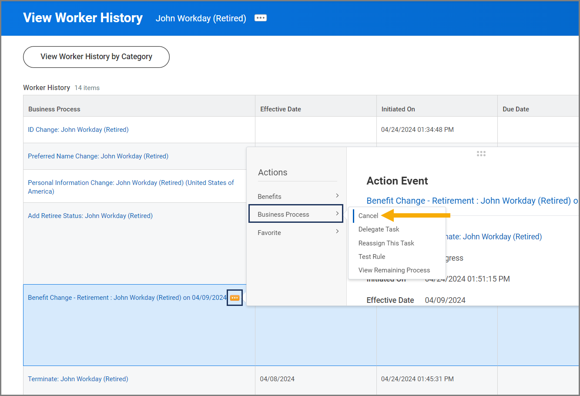580x396 pixels.
Task: Click the View Worker History page title
Action: pos(83,18)
